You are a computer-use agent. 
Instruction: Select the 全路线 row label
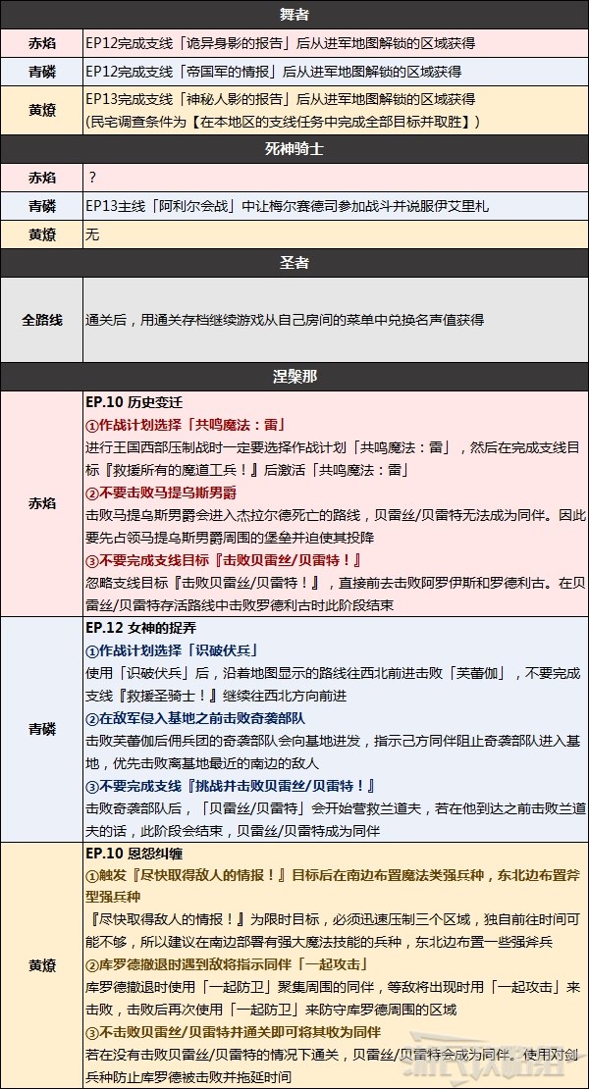click(x=41, y=320)
